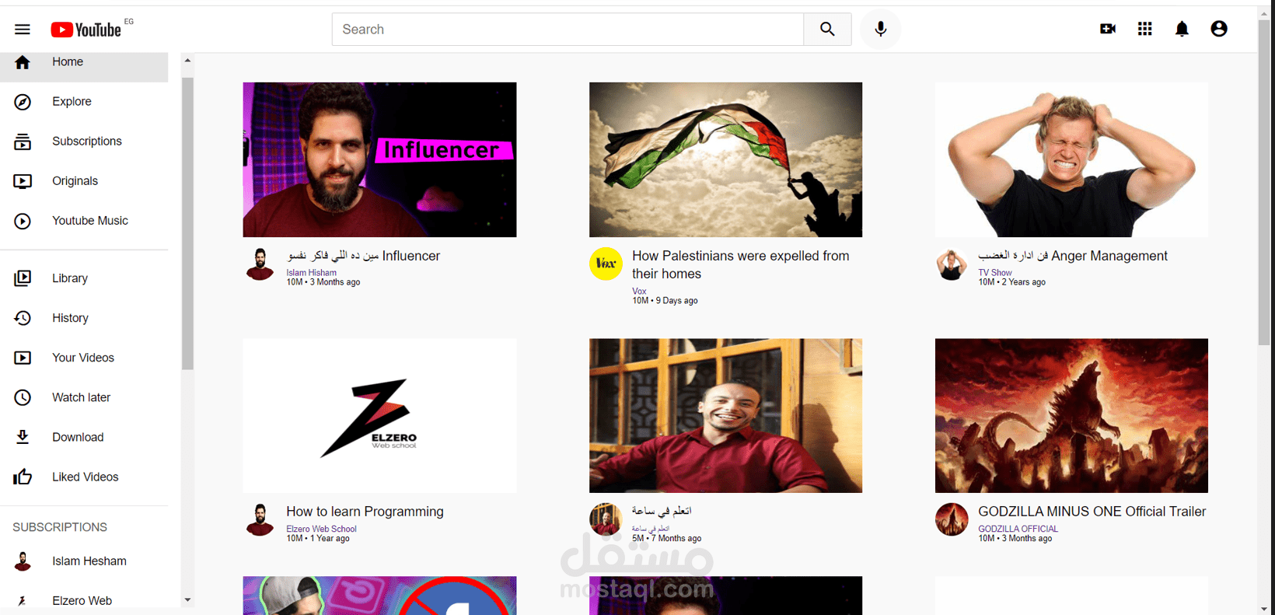
Task: Play the Elzero logo video thumbnail
Action: tap(379, 415)
